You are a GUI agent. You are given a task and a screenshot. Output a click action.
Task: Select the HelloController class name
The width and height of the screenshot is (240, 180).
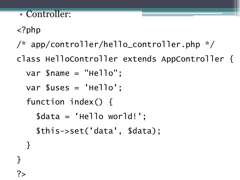81,59
